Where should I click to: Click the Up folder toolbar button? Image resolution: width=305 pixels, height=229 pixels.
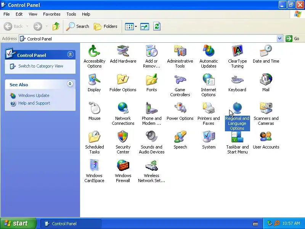pyautogui.click(x=56, y=26)
